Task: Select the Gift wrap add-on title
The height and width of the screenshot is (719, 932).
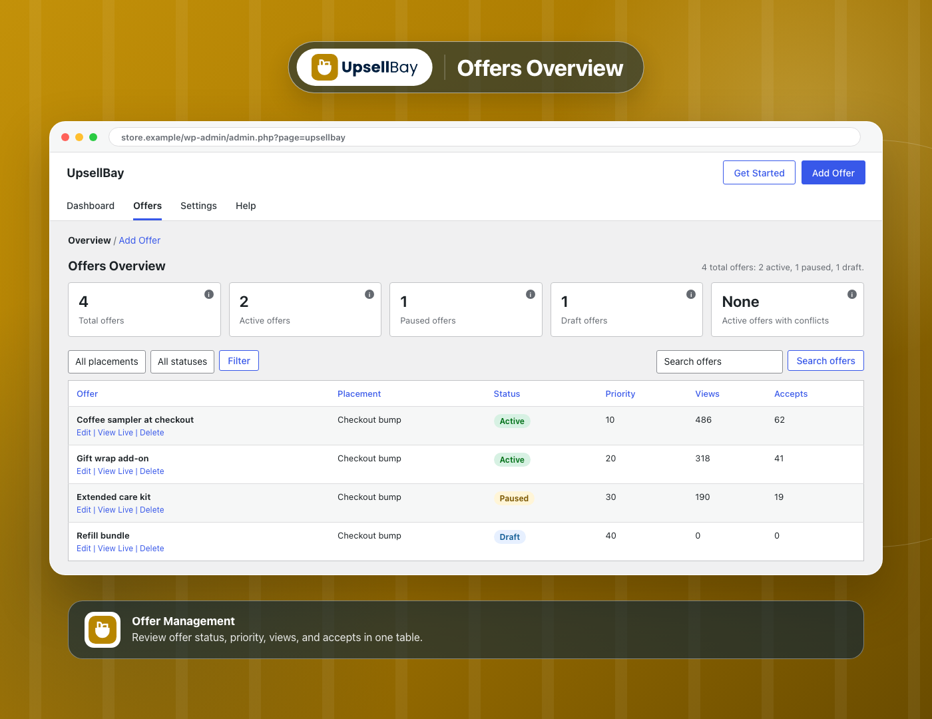Action: click(x=113, y=459)
